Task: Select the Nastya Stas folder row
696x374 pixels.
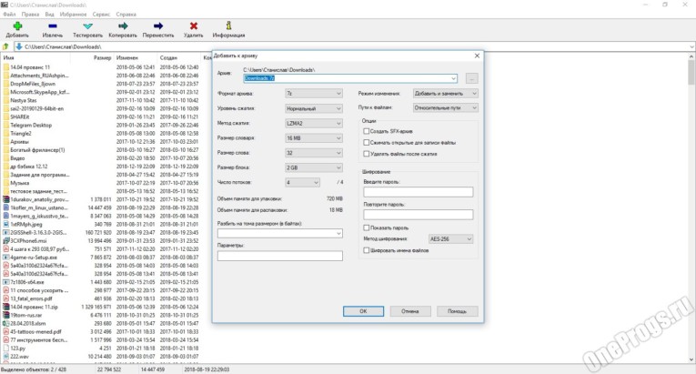Action: (101, 100)
